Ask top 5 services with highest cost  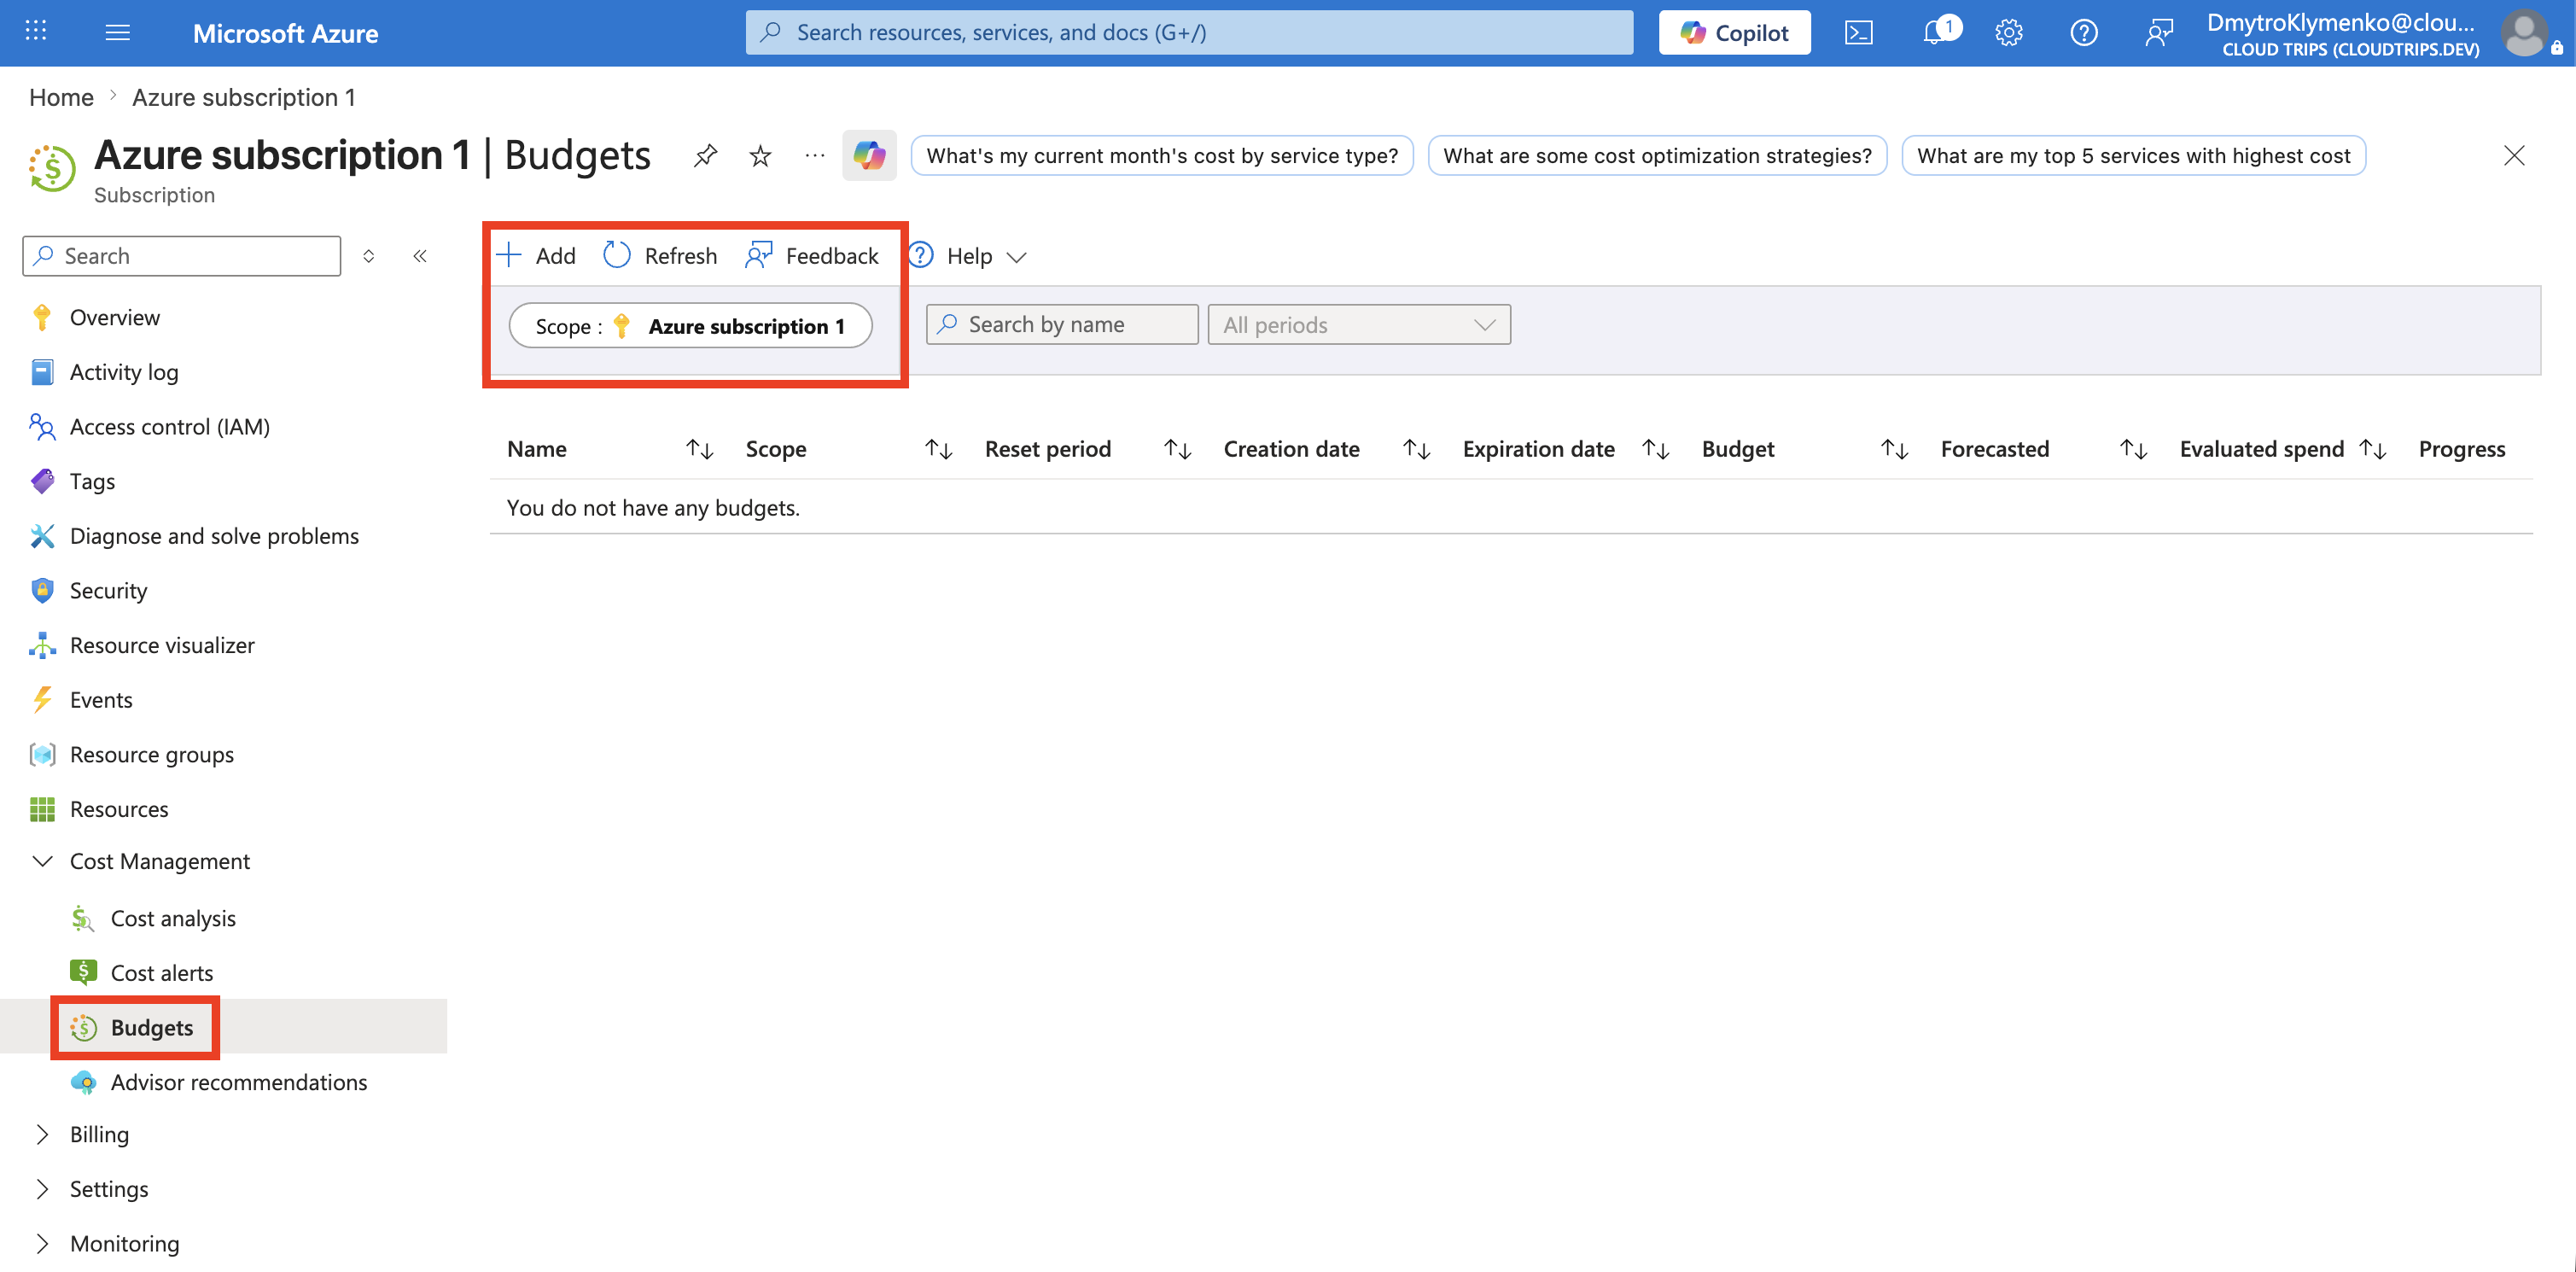click(2133, 155)
